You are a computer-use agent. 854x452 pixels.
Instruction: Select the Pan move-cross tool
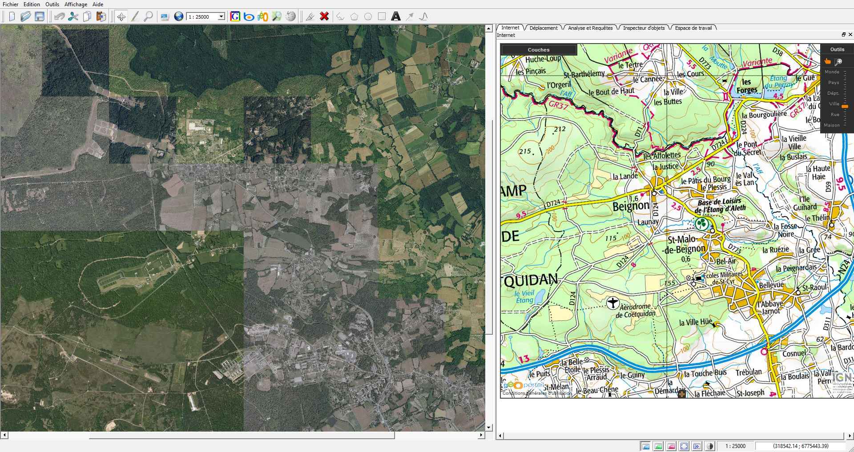coord(121,17)
